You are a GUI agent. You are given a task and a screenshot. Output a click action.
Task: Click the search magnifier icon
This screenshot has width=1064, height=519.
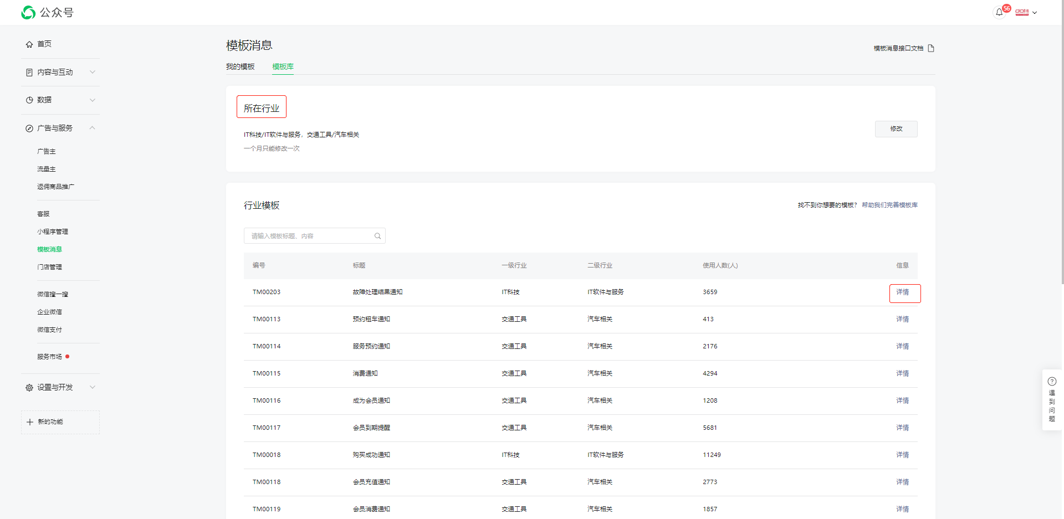point(377,236)
